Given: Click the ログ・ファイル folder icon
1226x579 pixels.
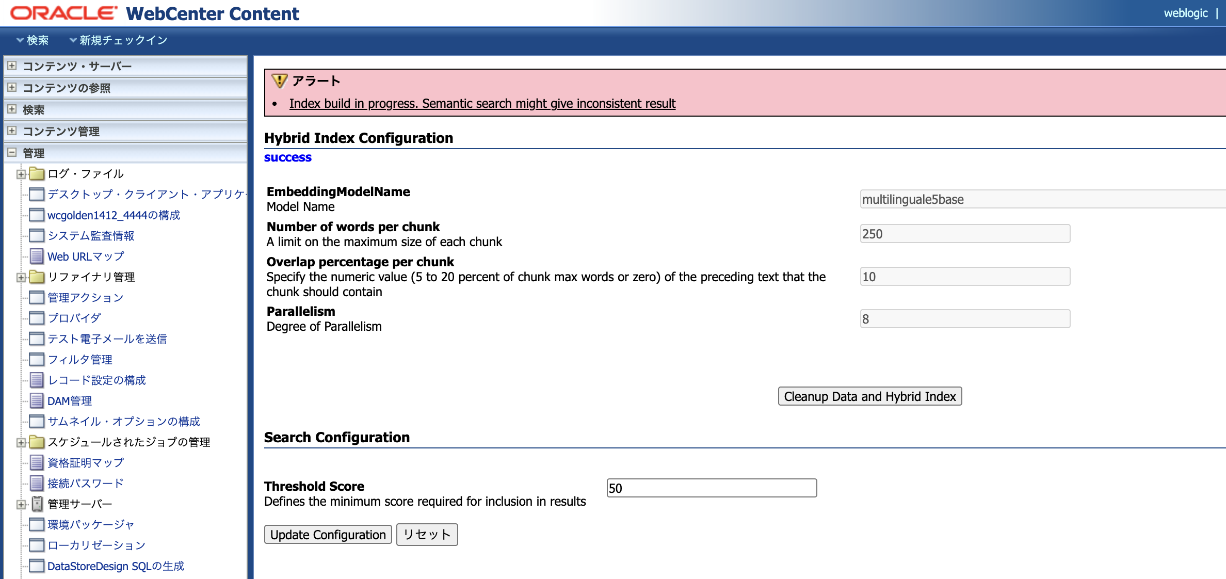Looking at the screenshot, I should (37, 173).
